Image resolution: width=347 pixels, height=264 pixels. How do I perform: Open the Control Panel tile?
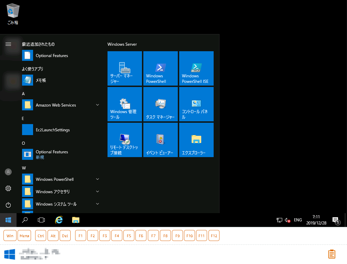pyautogui.click(x=196, y=104)
